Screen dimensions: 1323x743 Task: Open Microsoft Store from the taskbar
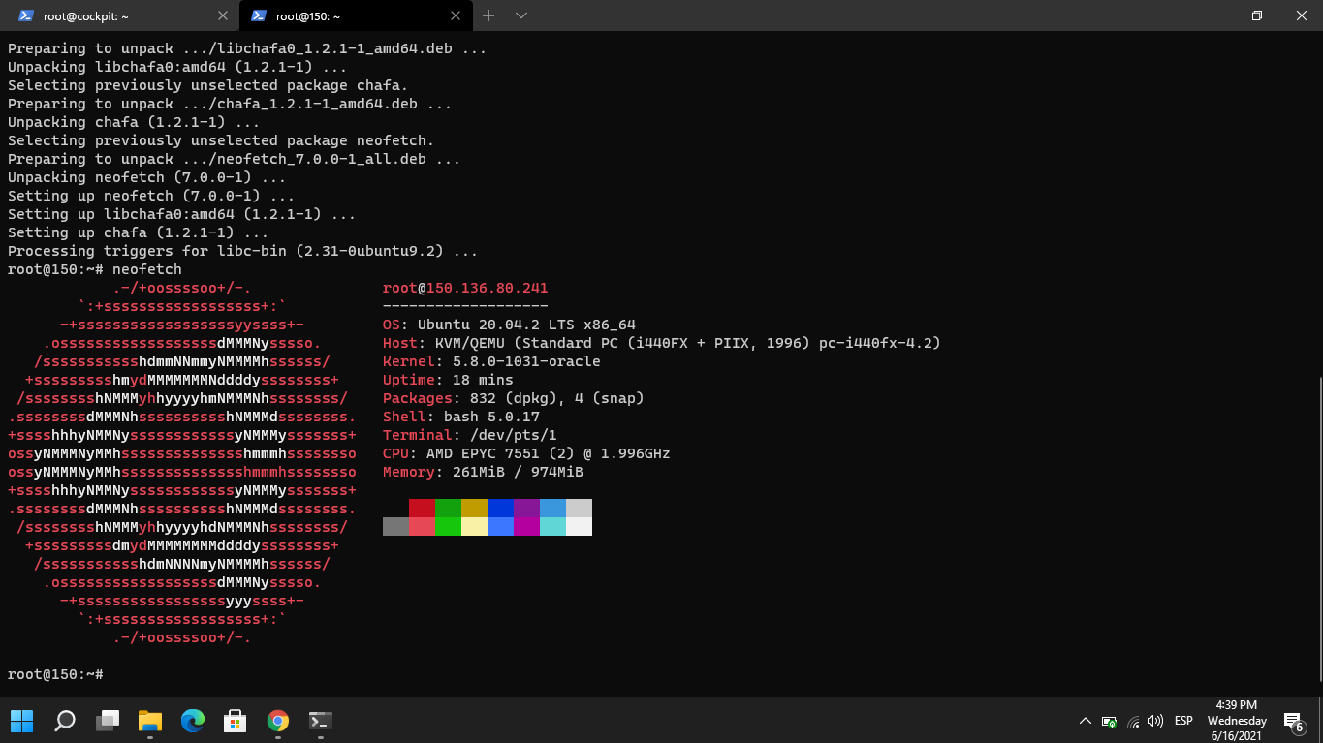pos(236,721)
